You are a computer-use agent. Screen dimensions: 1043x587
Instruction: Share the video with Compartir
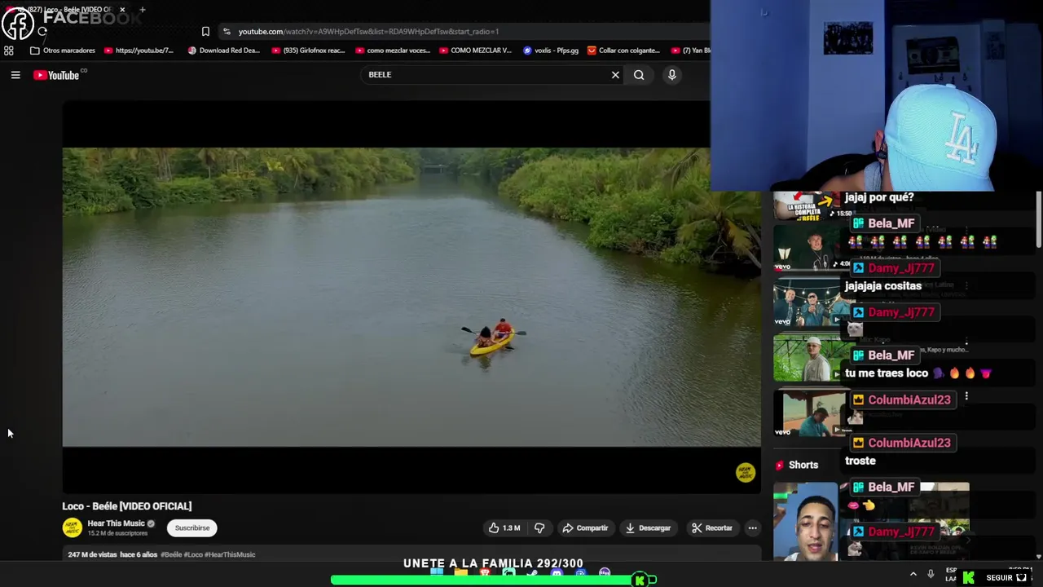[585, 528]
